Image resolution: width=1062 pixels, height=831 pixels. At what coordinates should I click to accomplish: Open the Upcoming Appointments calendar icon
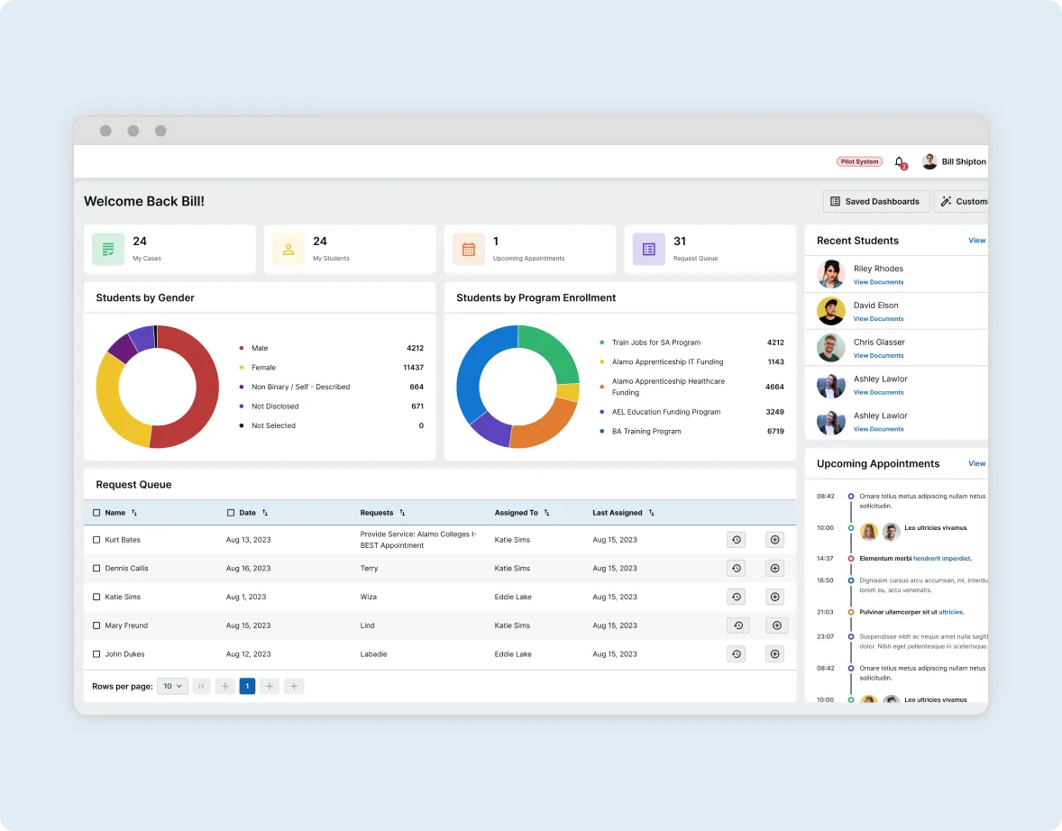pos(469,250)
